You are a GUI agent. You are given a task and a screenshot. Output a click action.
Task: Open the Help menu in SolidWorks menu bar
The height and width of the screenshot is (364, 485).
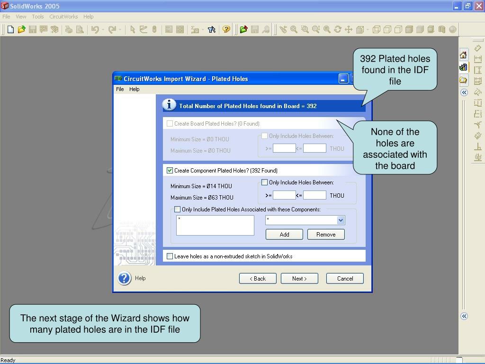click(x=88, y=17)
